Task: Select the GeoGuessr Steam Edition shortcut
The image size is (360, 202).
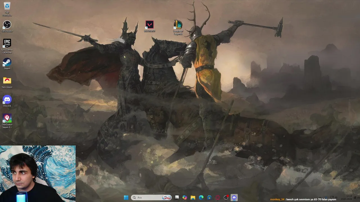Action: 7,121
